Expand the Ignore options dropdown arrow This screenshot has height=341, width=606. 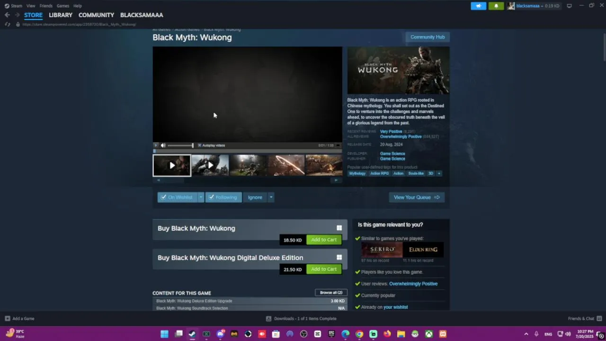271,197
